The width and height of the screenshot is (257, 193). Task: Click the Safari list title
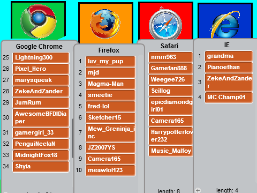(x=169, y=46)
